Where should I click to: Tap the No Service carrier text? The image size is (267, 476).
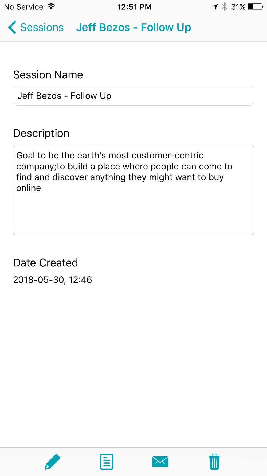pyautogui.click(x=23, y=7)
